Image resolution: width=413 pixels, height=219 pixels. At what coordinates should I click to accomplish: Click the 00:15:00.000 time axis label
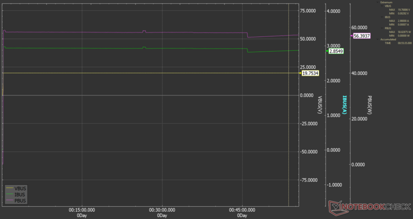pyautogui.click(x=82, y=210)
